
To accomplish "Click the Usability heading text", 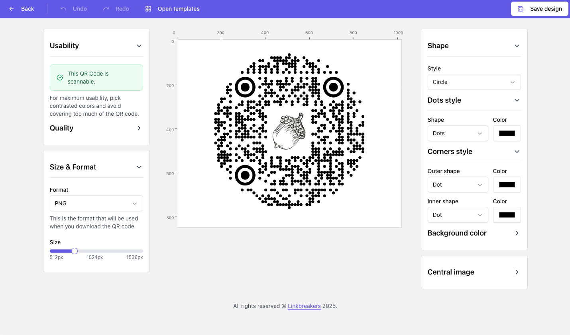I will click(x=64, y=46).
